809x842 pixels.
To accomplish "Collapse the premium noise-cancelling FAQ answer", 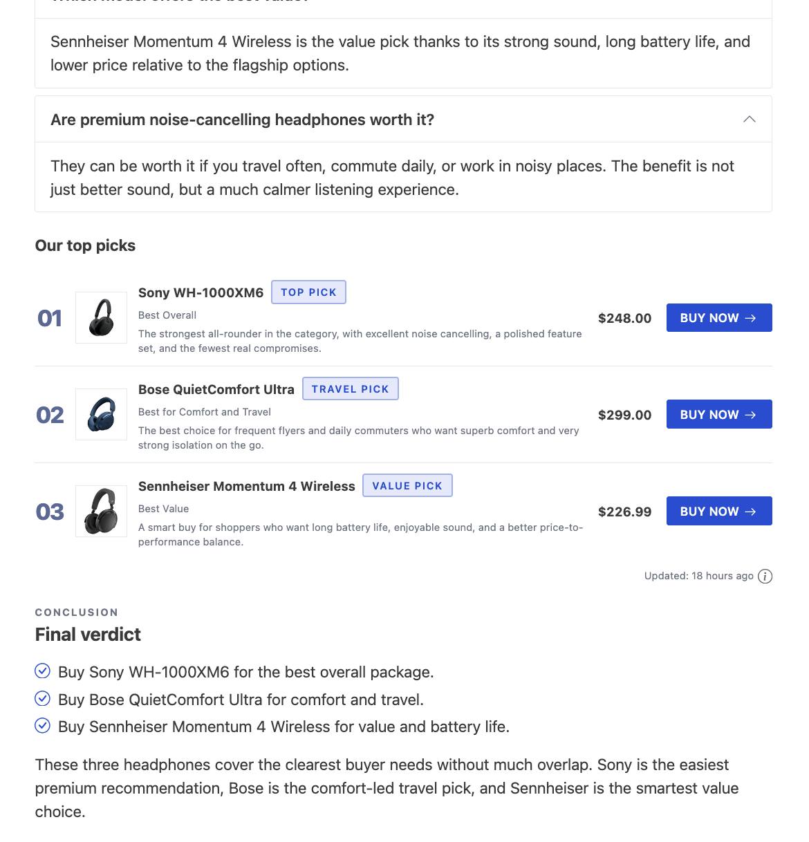I will [x=750, y=119].
